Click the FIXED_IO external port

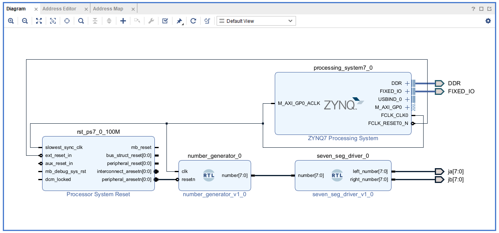click(x=440, y=91)
